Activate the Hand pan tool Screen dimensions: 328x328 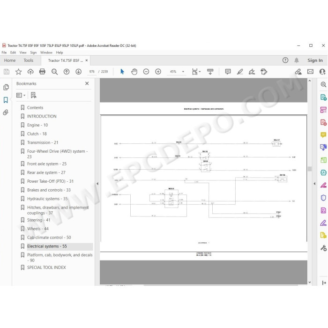134,72
